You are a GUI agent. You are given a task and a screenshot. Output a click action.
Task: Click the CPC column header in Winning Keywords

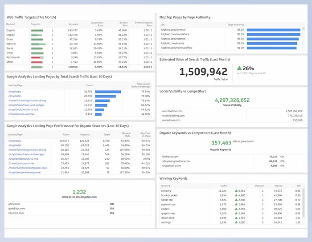pos(298,186)
